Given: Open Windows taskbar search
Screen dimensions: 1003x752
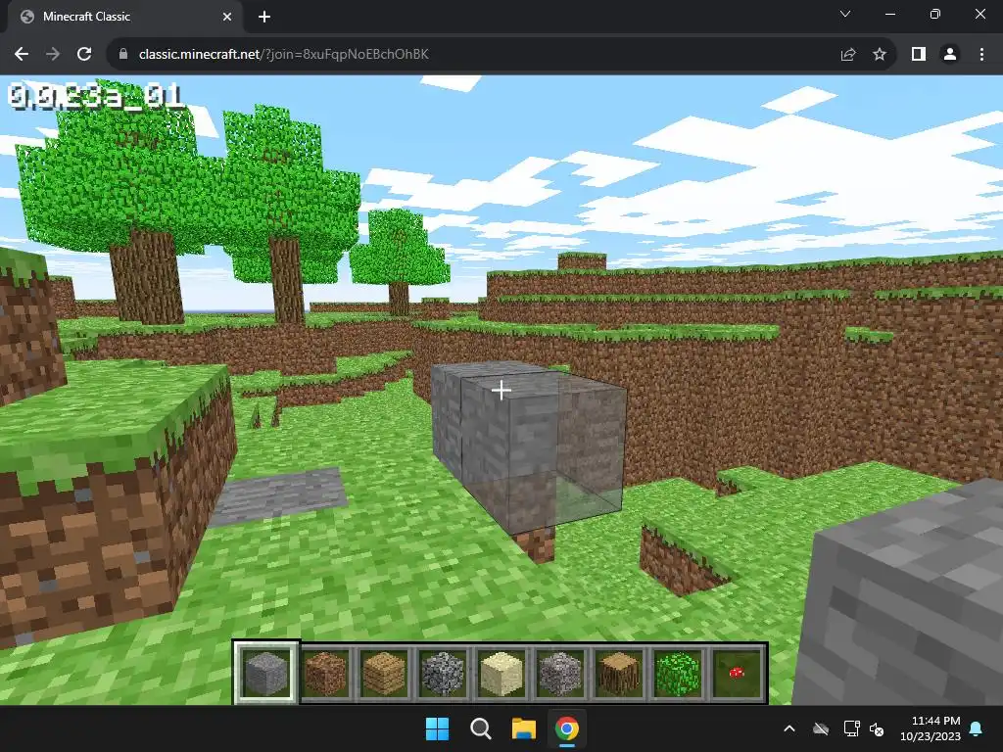Looking at the screenshot, I should (x=480, y=728).
